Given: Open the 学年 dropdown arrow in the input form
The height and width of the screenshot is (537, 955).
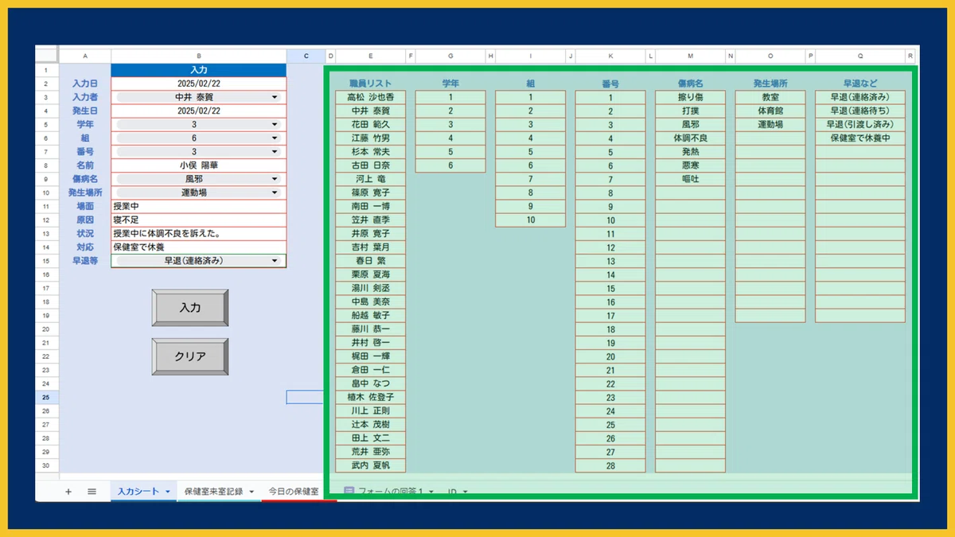Looking at the screenshot, I should [275, 124].
